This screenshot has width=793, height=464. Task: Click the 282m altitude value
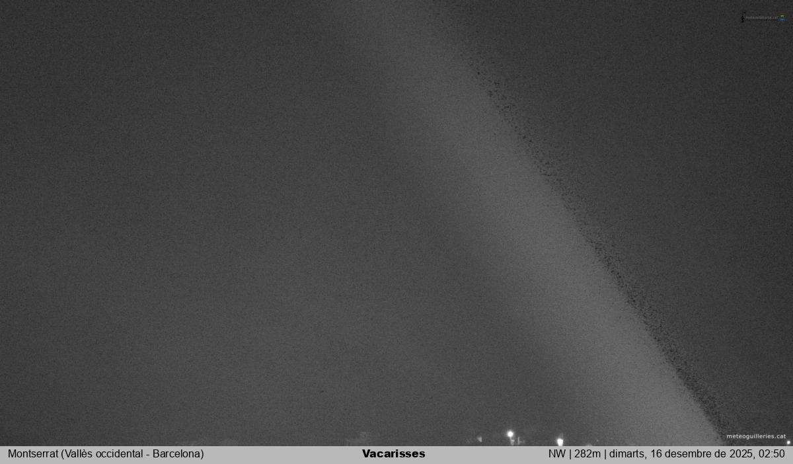(x=587, y=454)
